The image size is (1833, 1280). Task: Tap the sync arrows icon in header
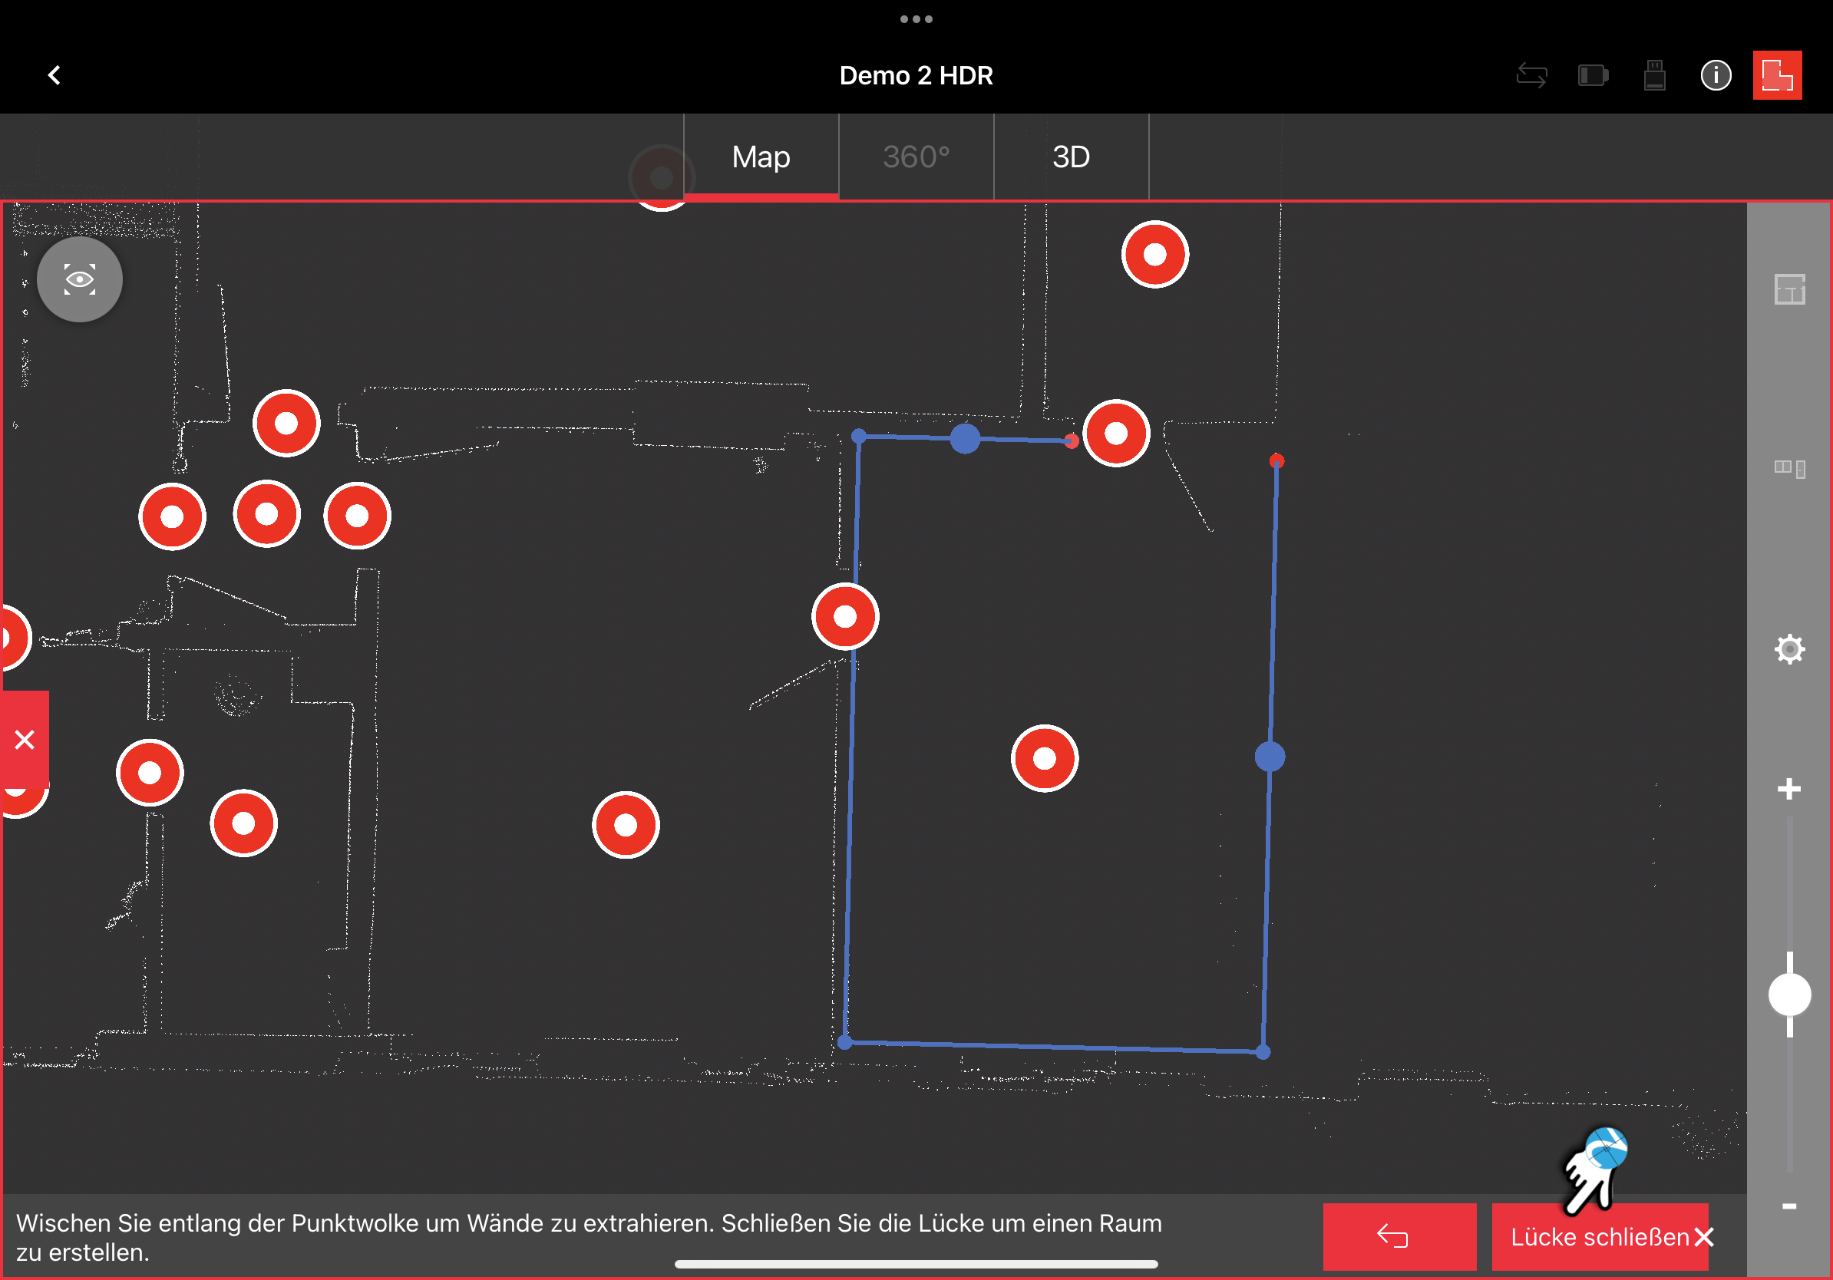coord(1531,76)
